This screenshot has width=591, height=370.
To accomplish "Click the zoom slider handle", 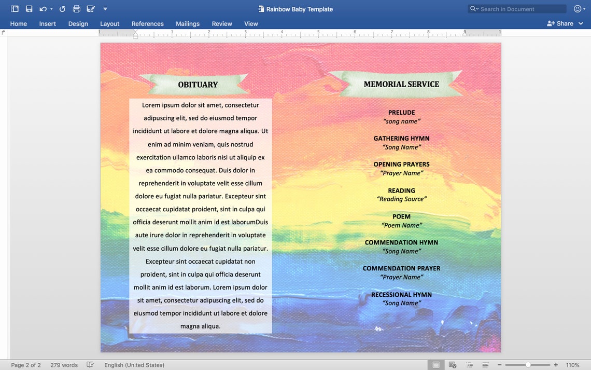I will 528,365.
